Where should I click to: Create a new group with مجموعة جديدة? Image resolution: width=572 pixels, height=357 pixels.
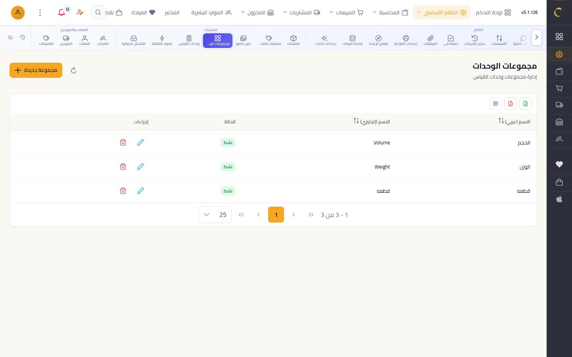pos(36,70)
